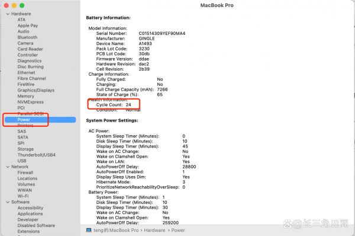Show Wi-Fi network information
This screenshot has width=355, height=236.
tap(23, 196)
